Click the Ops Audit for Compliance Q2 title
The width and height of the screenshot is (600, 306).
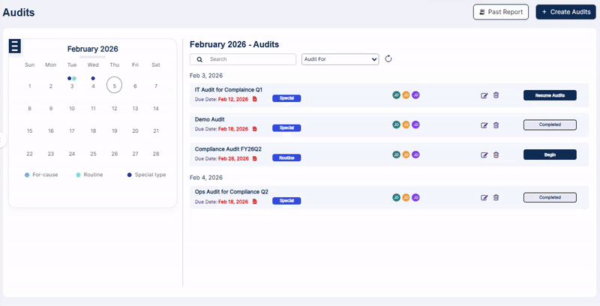click(x=232, y=192)
